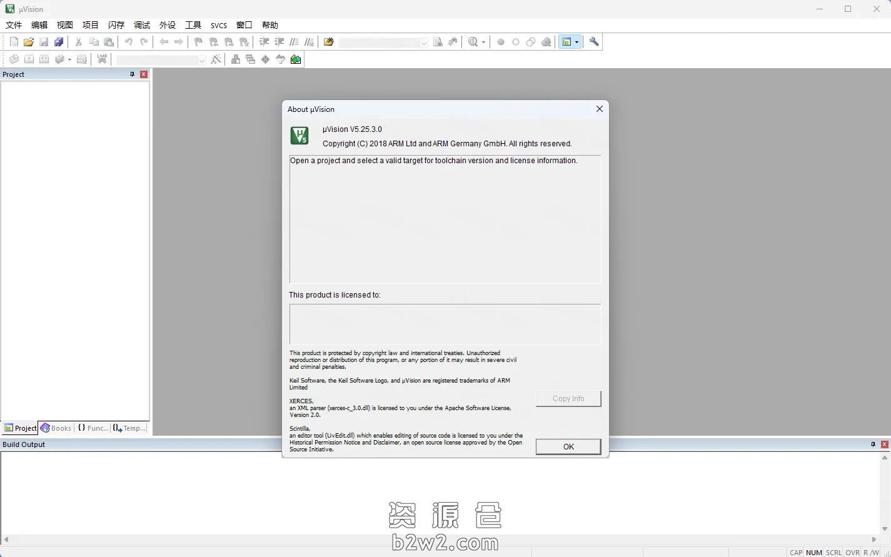Toggle the window layout view button
The width and height of the screenshot is (891, 557).
click(x=566, y=42)
